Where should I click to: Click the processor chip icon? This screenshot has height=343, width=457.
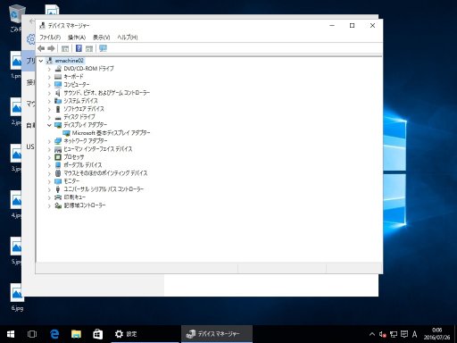tap(58, 157)
